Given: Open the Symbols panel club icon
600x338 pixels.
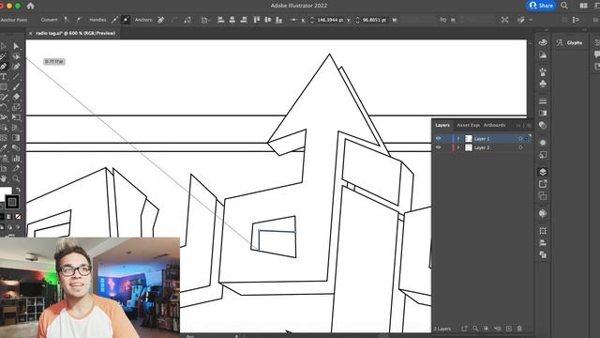Looking at the screenshot, I should [x=543, y=84].
